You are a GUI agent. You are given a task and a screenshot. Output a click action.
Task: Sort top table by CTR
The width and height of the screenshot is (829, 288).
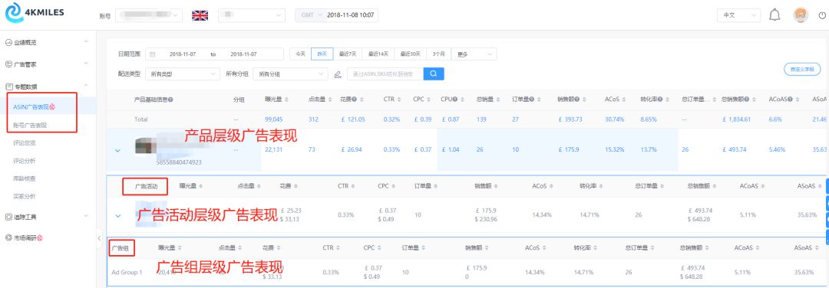tap(400, 99)
